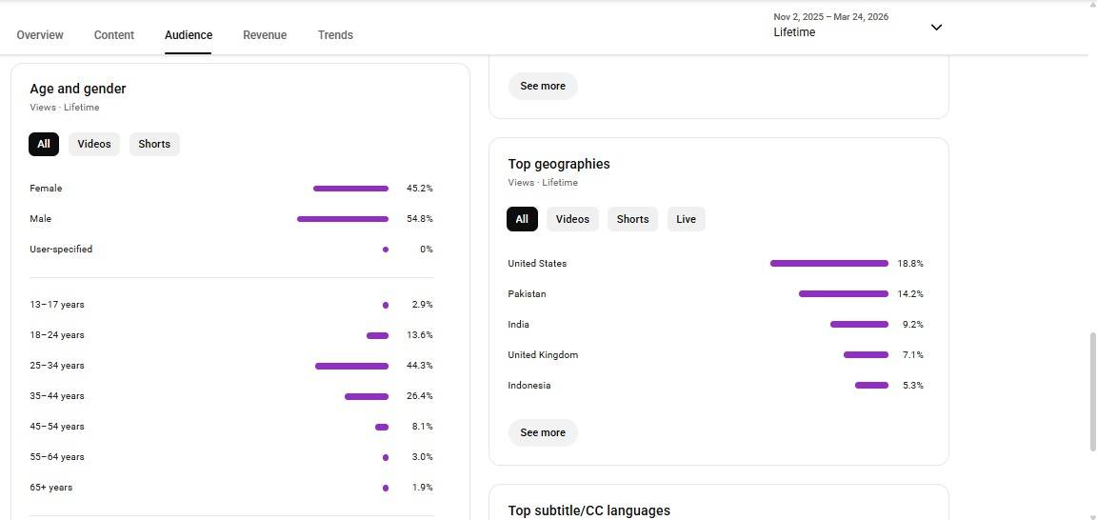Click the Male views bar

[x=343, y=219]
